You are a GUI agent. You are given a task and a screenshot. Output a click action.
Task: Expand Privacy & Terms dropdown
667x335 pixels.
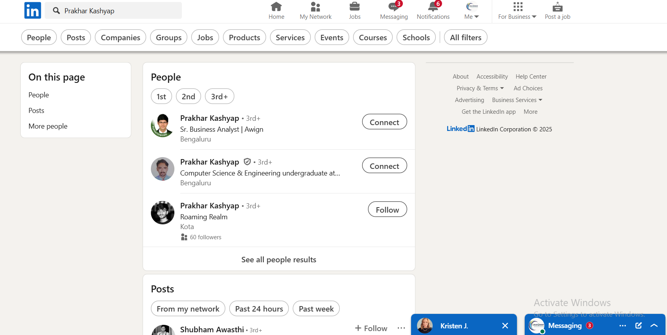click(480, 88)
